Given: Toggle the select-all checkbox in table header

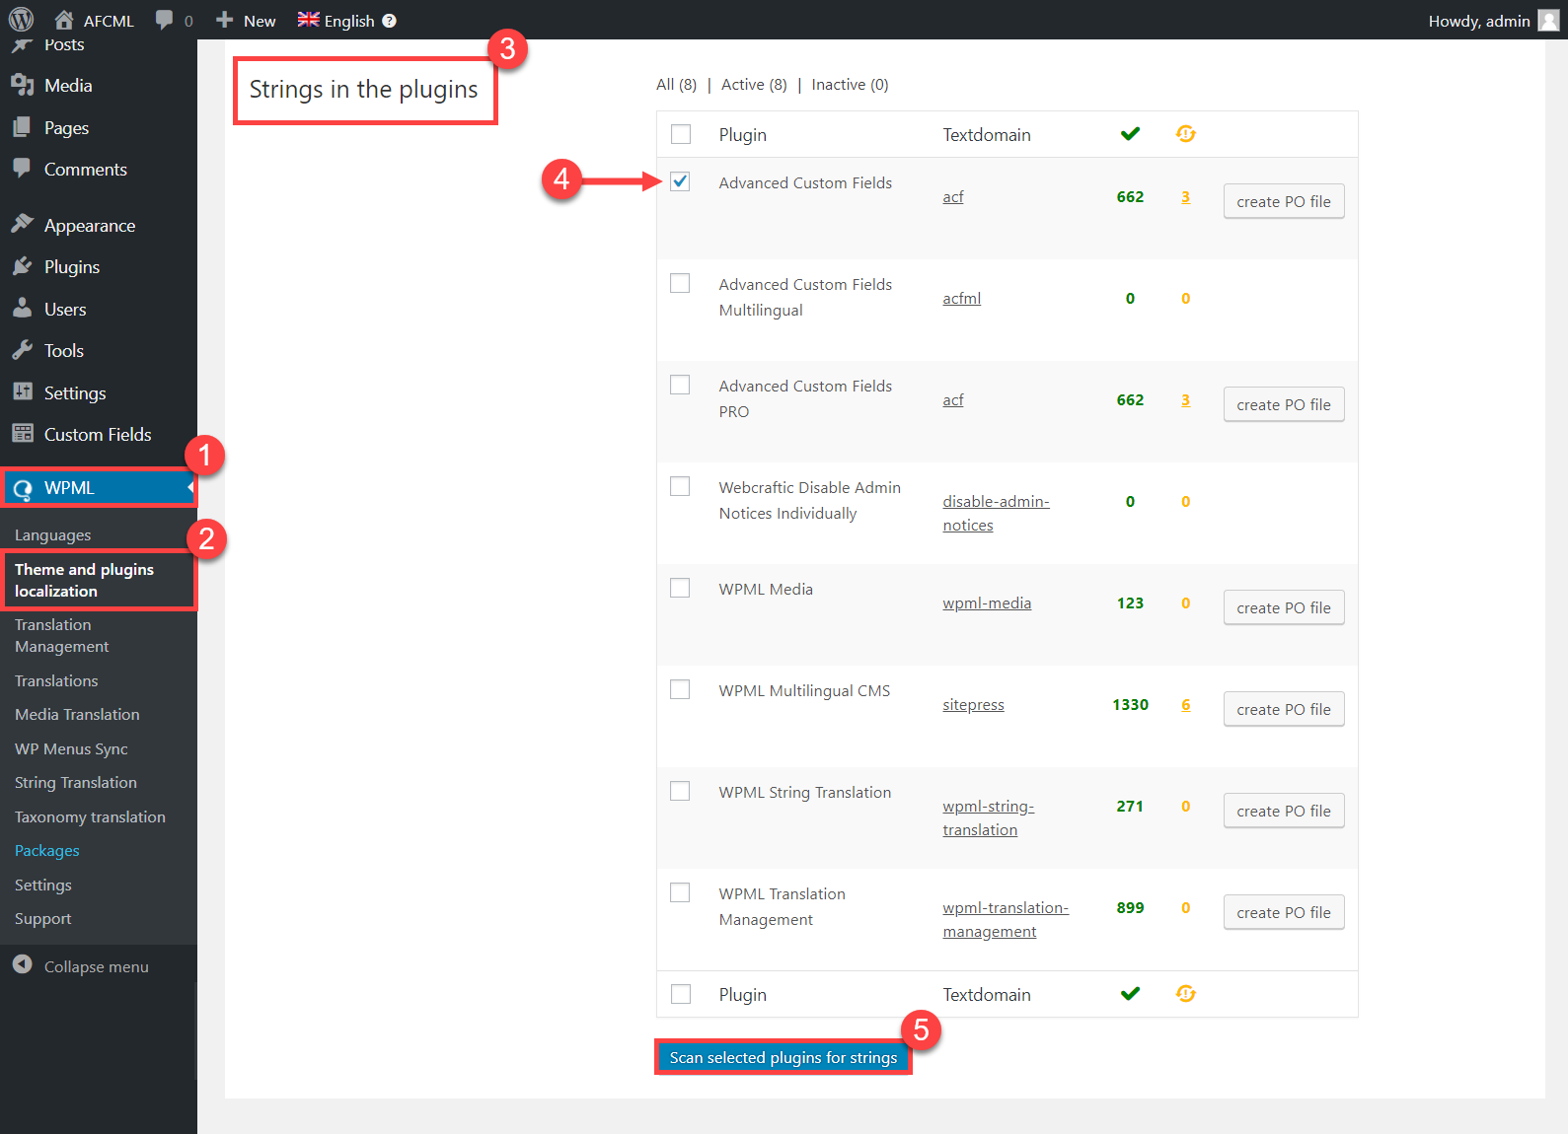Looking at the screenshot, I should click(681, 134).
